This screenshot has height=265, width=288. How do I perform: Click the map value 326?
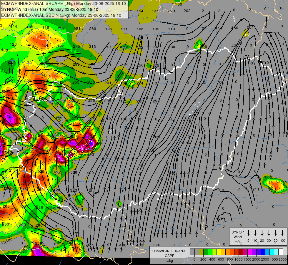[x=91, y=101]
